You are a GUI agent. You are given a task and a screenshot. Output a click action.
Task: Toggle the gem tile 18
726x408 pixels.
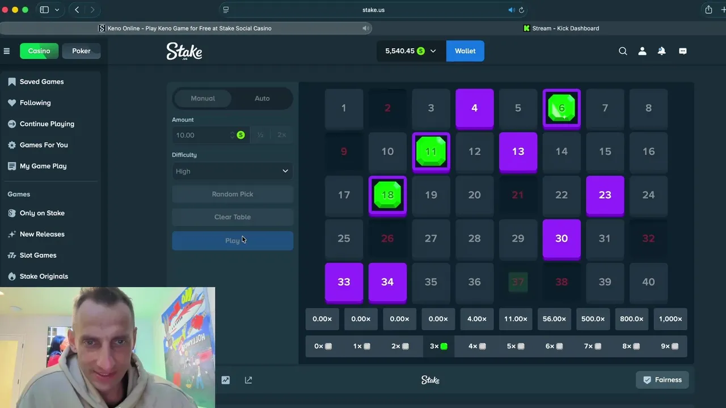click(x=387, y=195)
